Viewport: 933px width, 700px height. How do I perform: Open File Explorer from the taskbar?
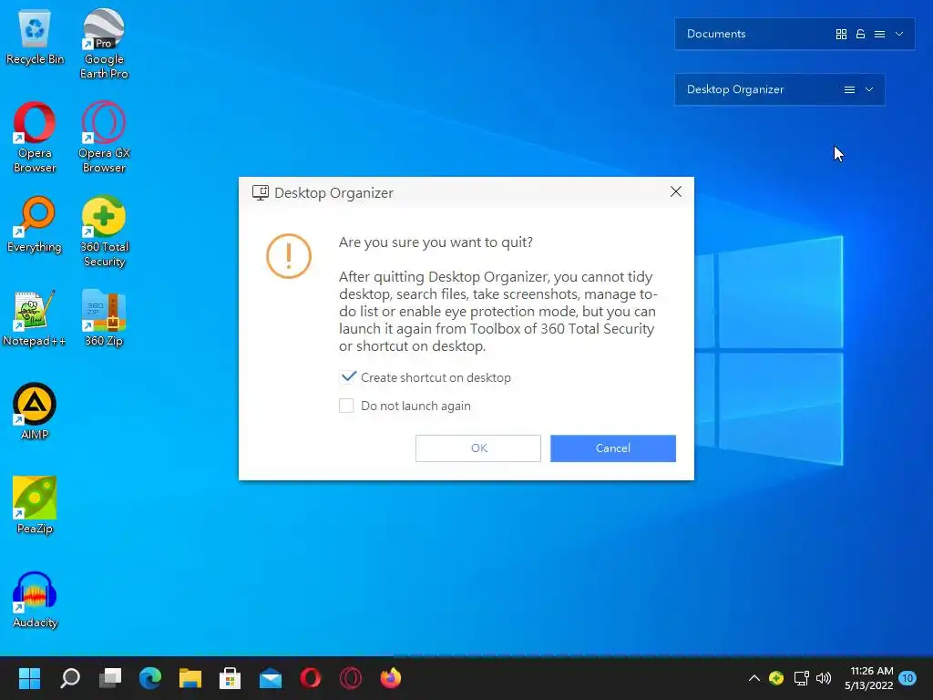pos(190,678)
